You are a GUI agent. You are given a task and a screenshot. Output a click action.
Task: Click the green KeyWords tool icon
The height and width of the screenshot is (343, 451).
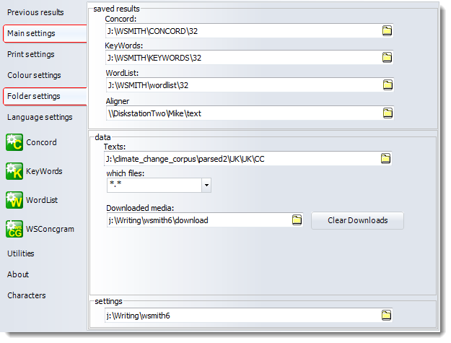tap(14, 172)
